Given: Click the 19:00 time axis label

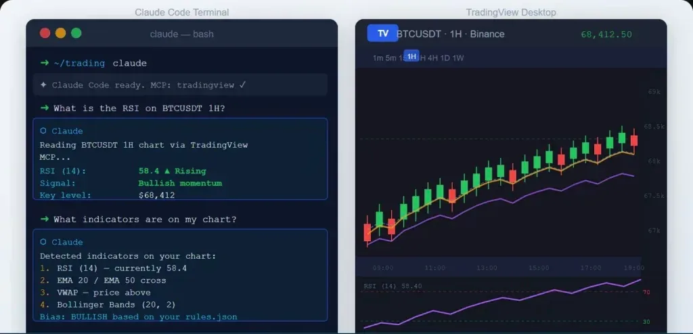Looking at the screenshot, I should coord(634,268).
